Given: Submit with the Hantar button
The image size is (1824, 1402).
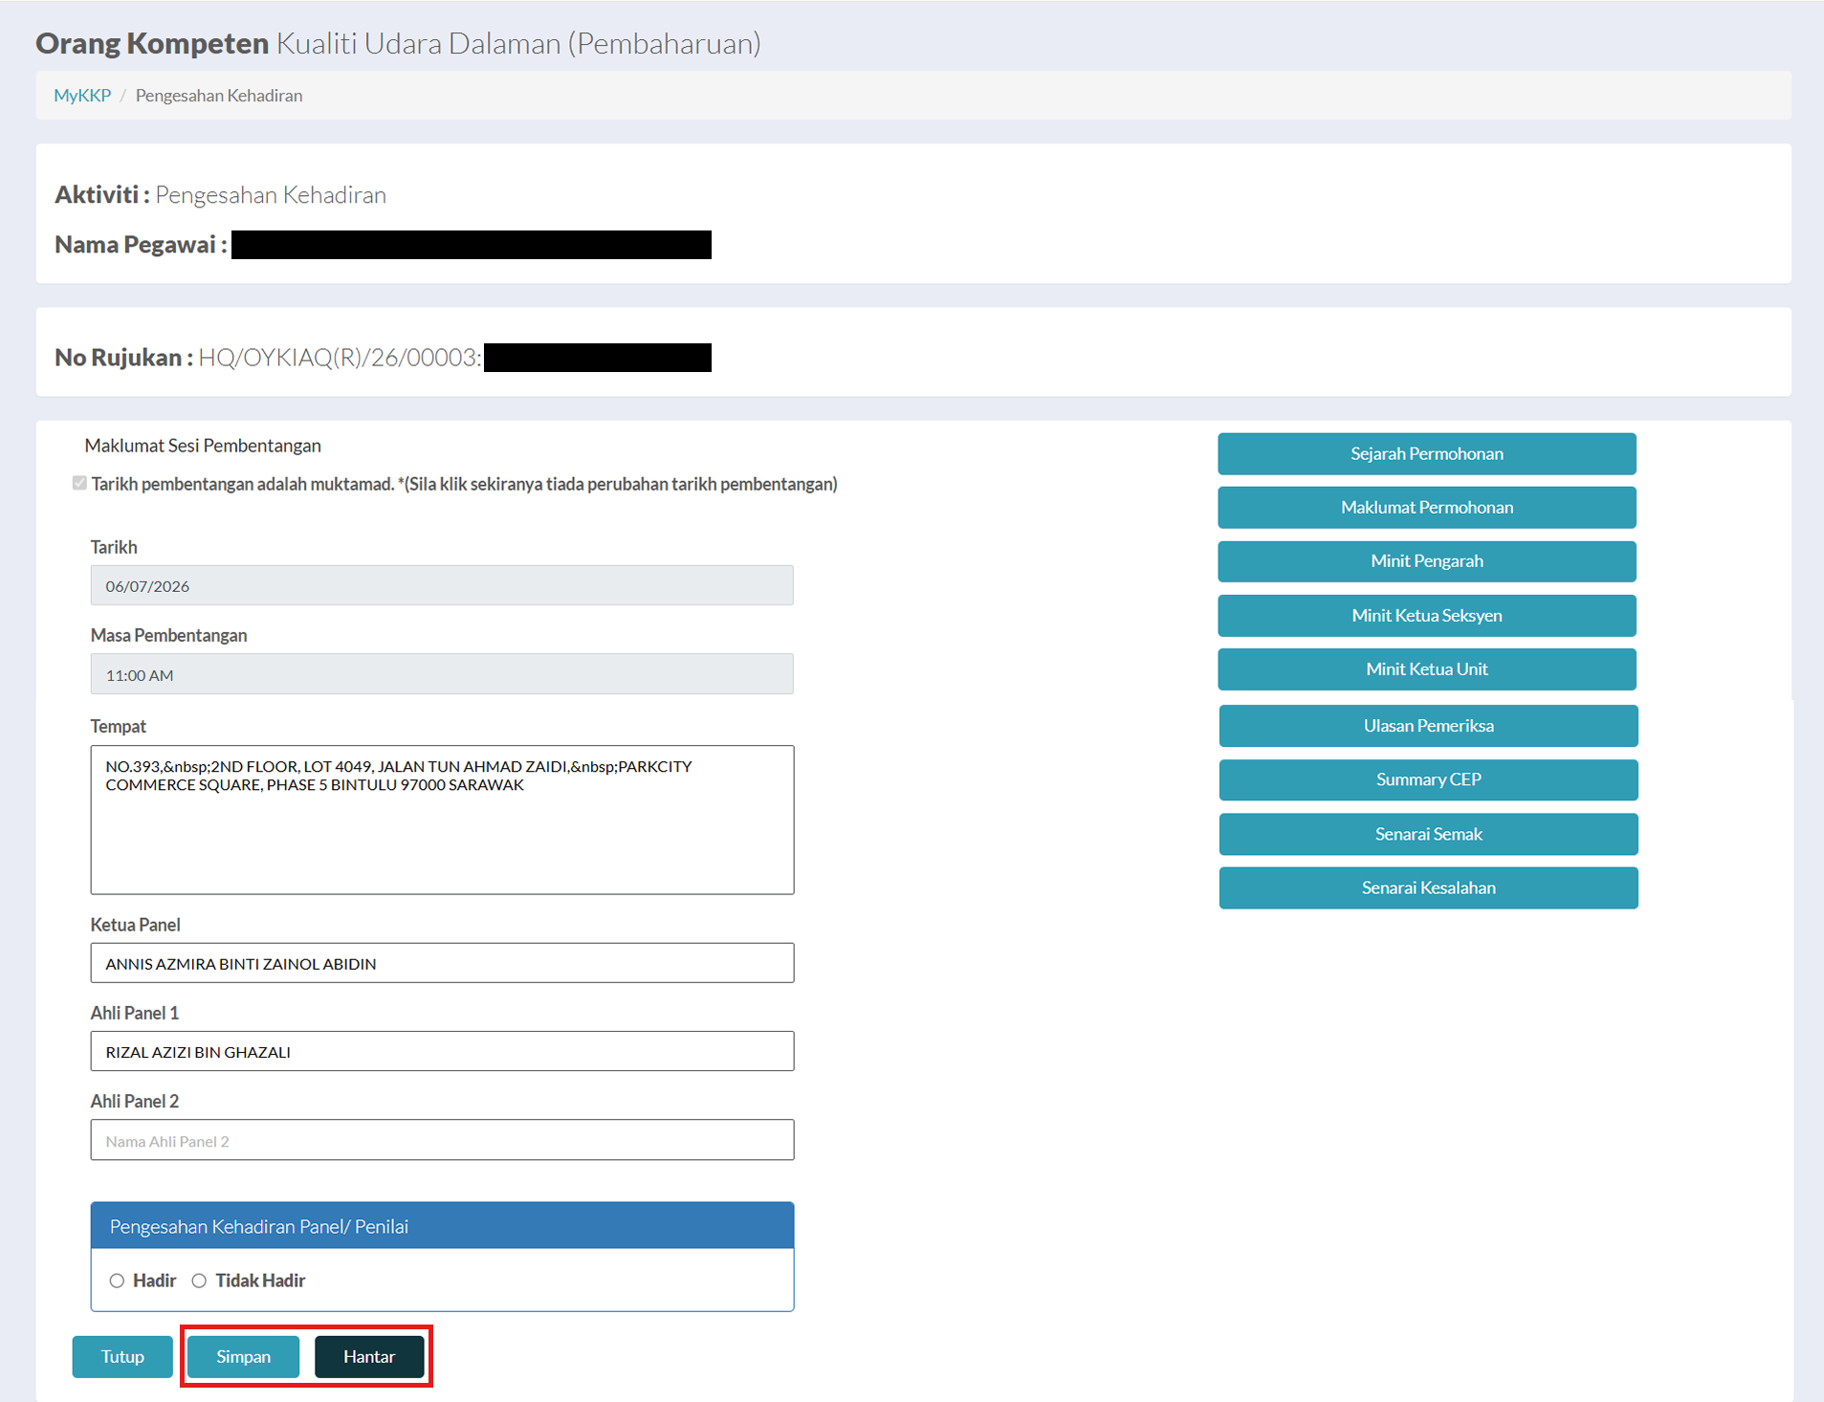Looking at the screenshot, I should click(369, 1356).
